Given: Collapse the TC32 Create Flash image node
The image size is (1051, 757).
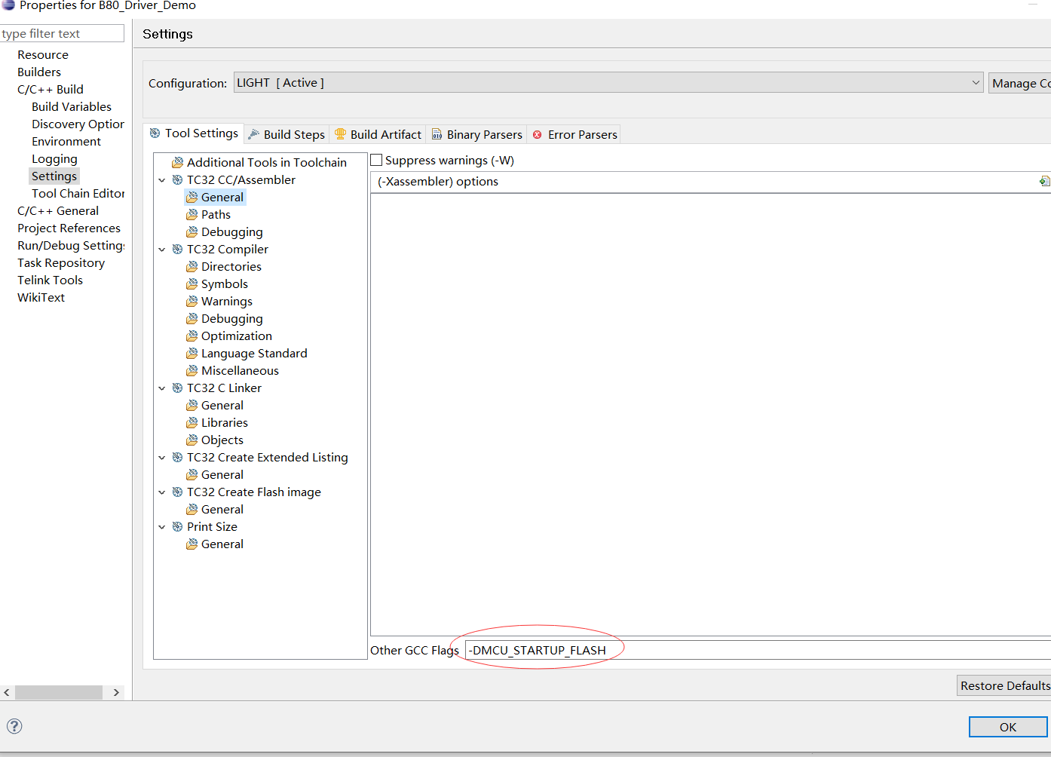Looking at the screenshot, I should click(161, 492).
